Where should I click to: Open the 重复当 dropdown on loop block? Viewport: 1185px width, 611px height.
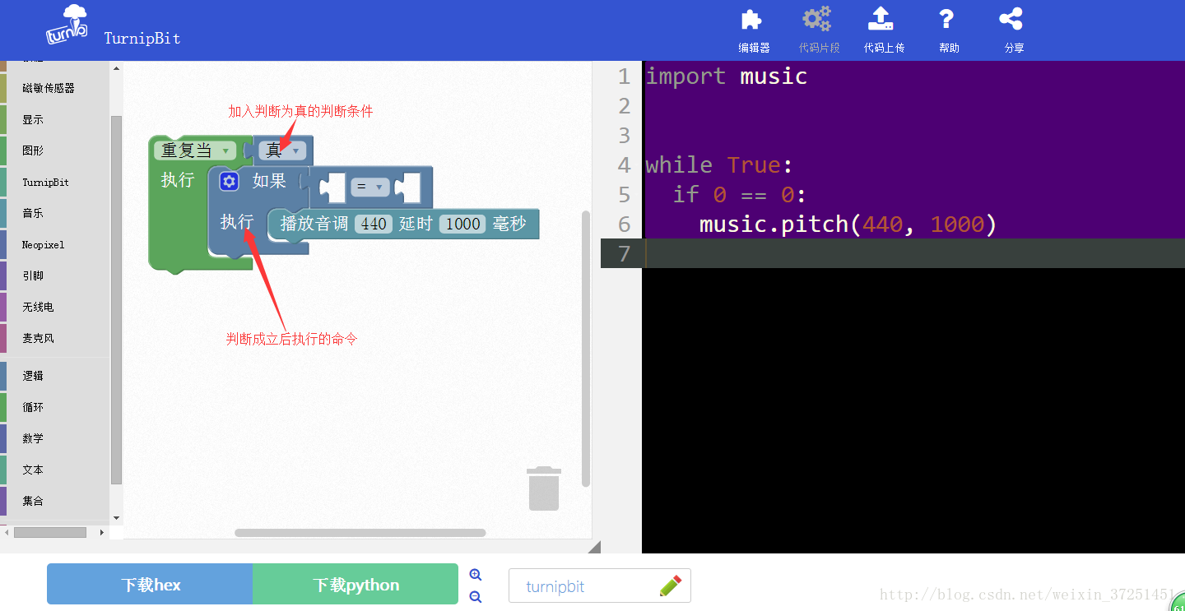click(x=196, y=150)
